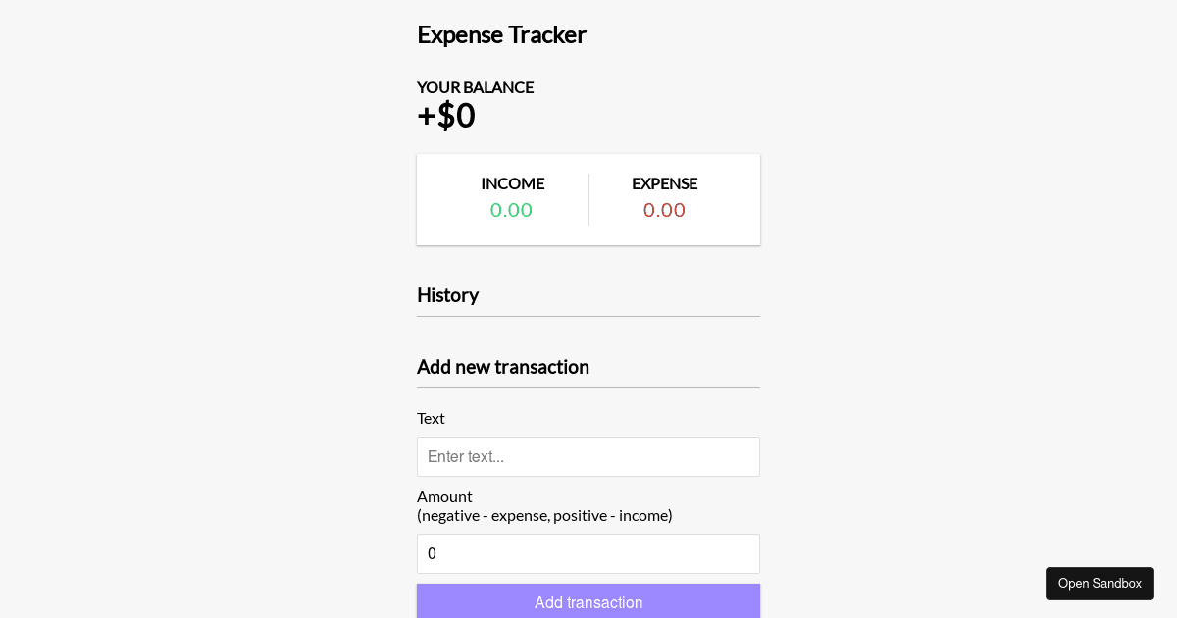This screenshot has width=1177, height=618.
Task: Click the purple Add transaction bar
Action: 588,600
